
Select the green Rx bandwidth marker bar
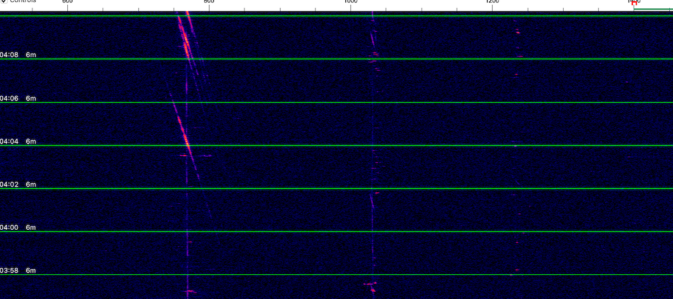(x=653, y=9)
